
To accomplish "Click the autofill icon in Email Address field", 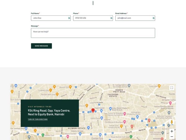I will pos(153,18).
